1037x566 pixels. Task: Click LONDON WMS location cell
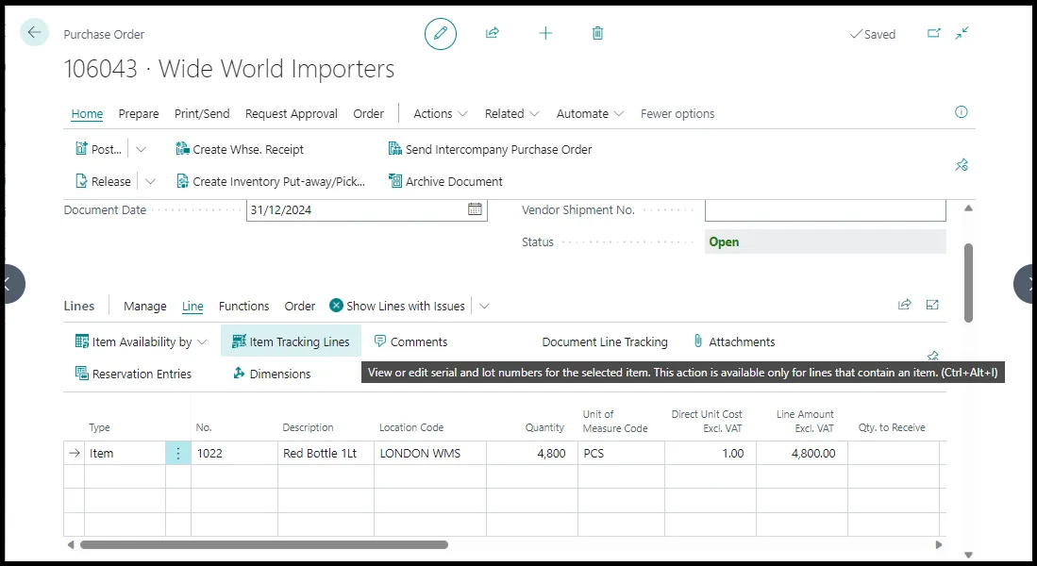tap(430, 453)
